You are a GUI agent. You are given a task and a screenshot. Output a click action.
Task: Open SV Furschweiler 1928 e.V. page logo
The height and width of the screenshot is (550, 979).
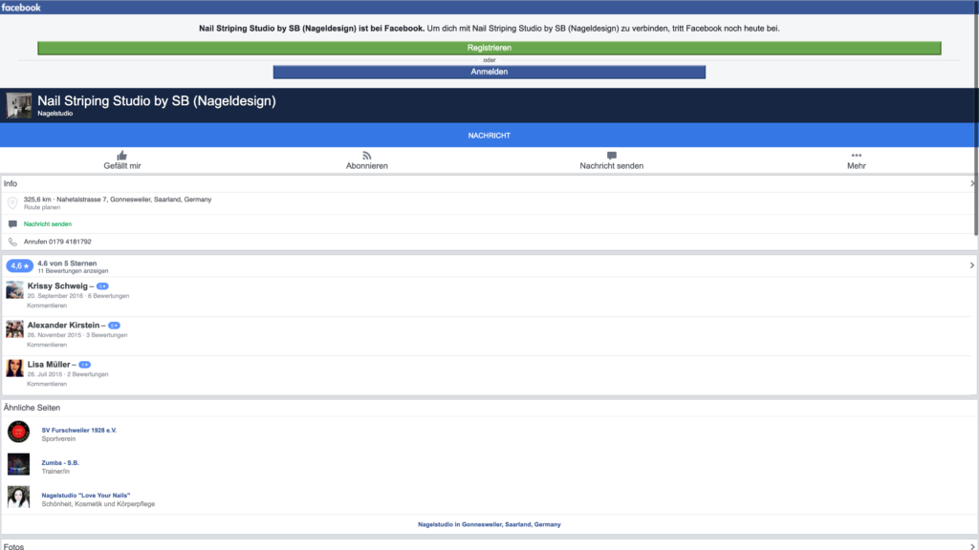(x=19, y=432)
